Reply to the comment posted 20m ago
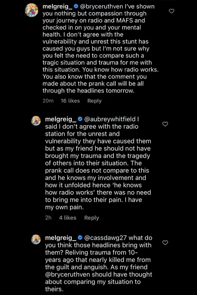The image size is (197, 295). (x=94, y=101)
